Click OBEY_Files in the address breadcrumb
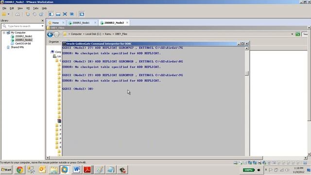The height and width of the screenshot is (175, 311). point(121,34)
